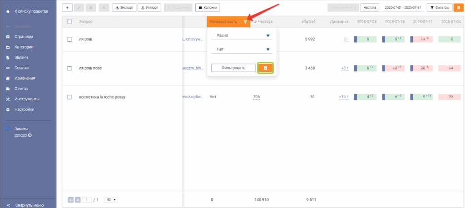
Task: Open the Равно condition dropdown
Action: tap(241, 35)
